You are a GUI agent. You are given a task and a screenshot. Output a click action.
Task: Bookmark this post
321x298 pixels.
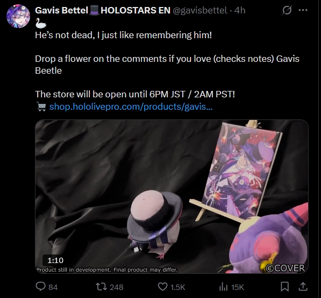284,287
